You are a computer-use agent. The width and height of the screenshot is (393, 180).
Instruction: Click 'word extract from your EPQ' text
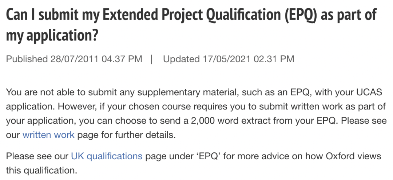[x=277, y=121]
